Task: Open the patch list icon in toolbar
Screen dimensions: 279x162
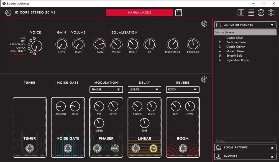Action: coord(251,12)
